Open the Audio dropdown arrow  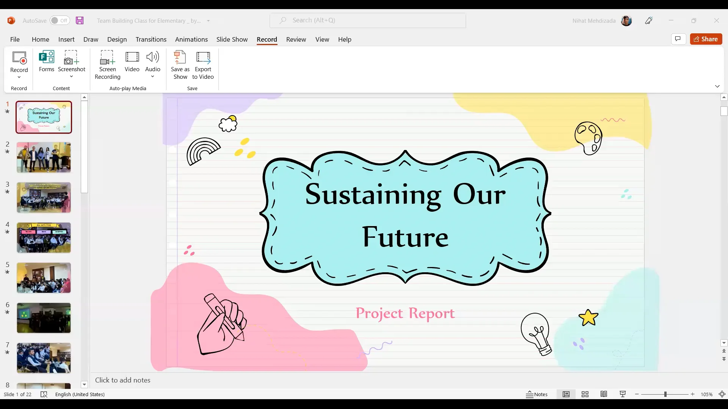click(x=152, y=76)
